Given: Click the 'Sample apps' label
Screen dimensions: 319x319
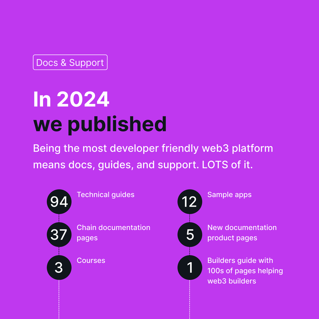Looking at the screenshot, I should pos(229,195).
